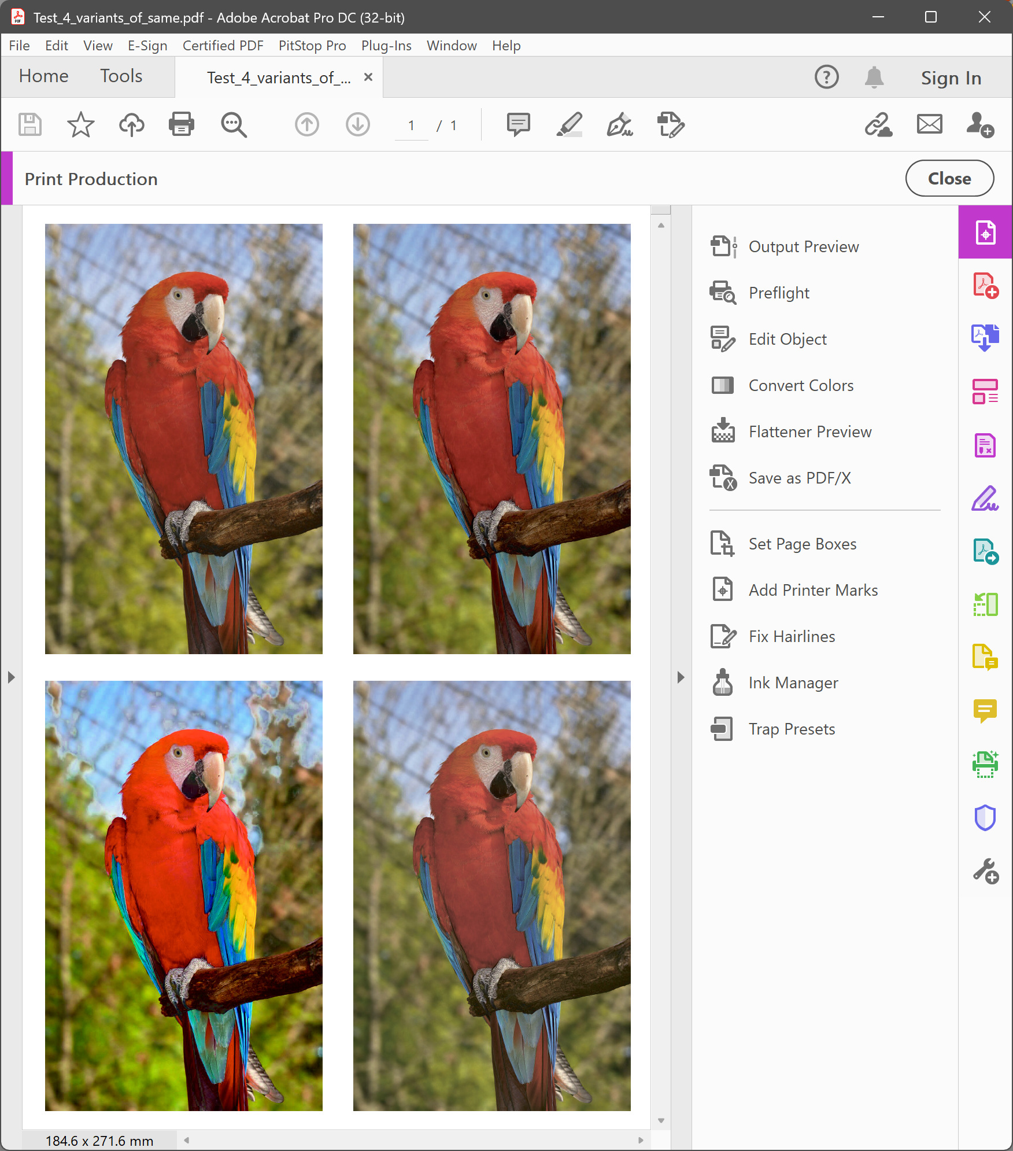Click the vertical scrollbar down arrow
The height and width of the screenshot is (1151, 1013).
click(x=661, y=1121)
